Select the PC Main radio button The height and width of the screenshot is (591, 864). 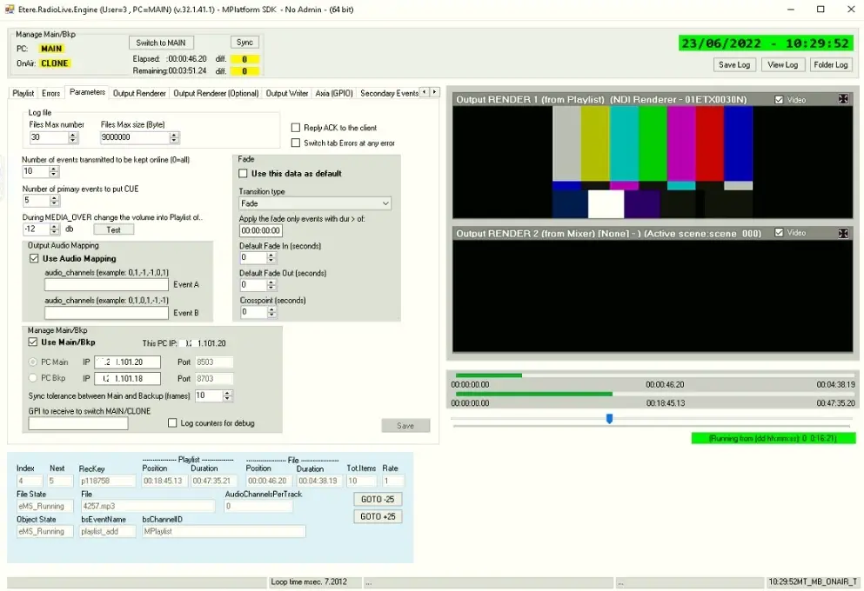(x=34, y=362)
